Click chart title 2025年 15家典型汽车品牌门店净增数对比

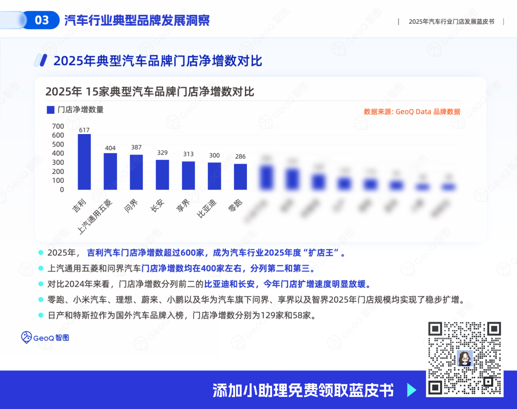150,91
